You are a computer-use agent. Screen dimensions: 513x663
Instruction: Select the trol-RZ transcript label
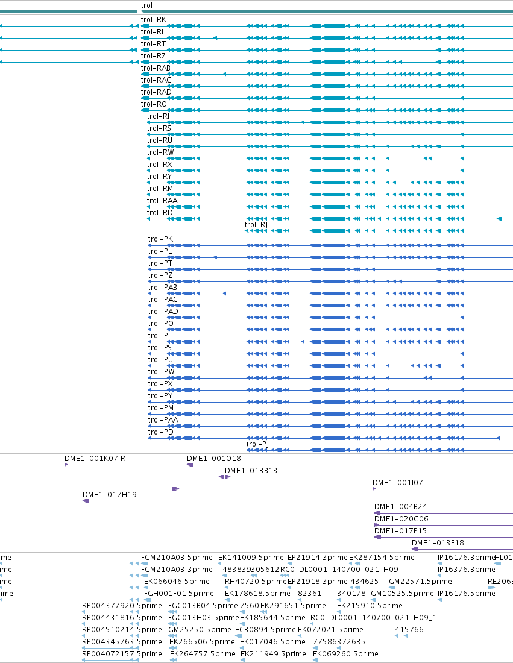[x=153, y=56]
